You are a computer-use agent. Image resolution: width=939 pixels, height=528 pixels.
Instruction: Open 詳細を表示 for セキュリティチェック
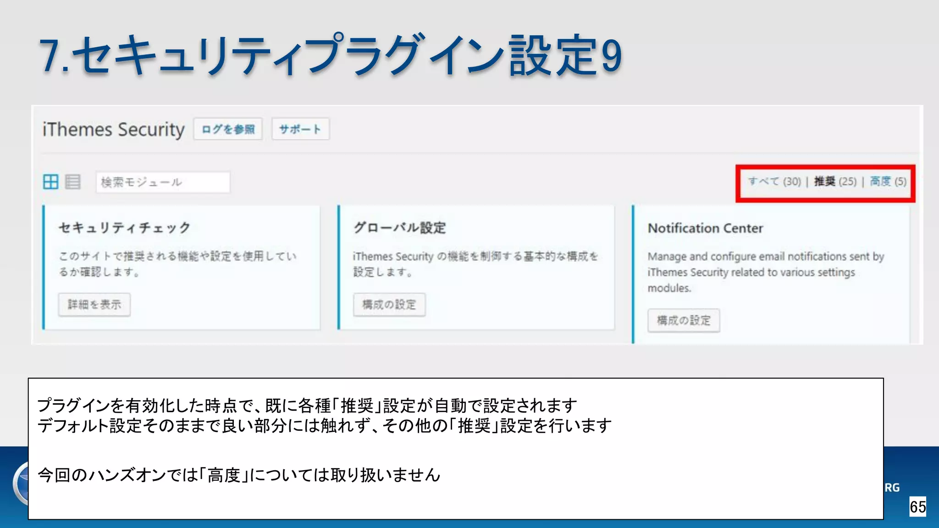click(x=94, y=305)
